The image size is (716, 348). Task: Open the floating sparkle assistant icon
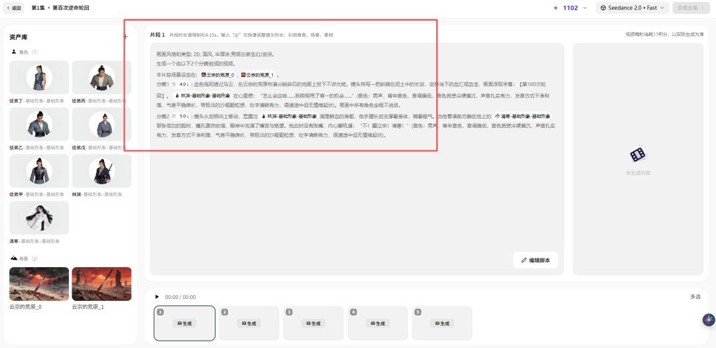(708, 320)
